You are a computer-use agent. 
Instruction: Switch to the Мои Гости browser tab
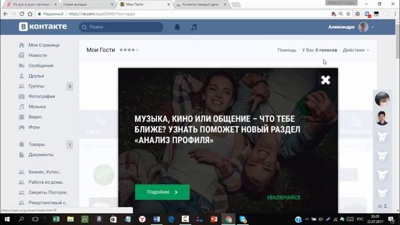[x=144, y=4]
